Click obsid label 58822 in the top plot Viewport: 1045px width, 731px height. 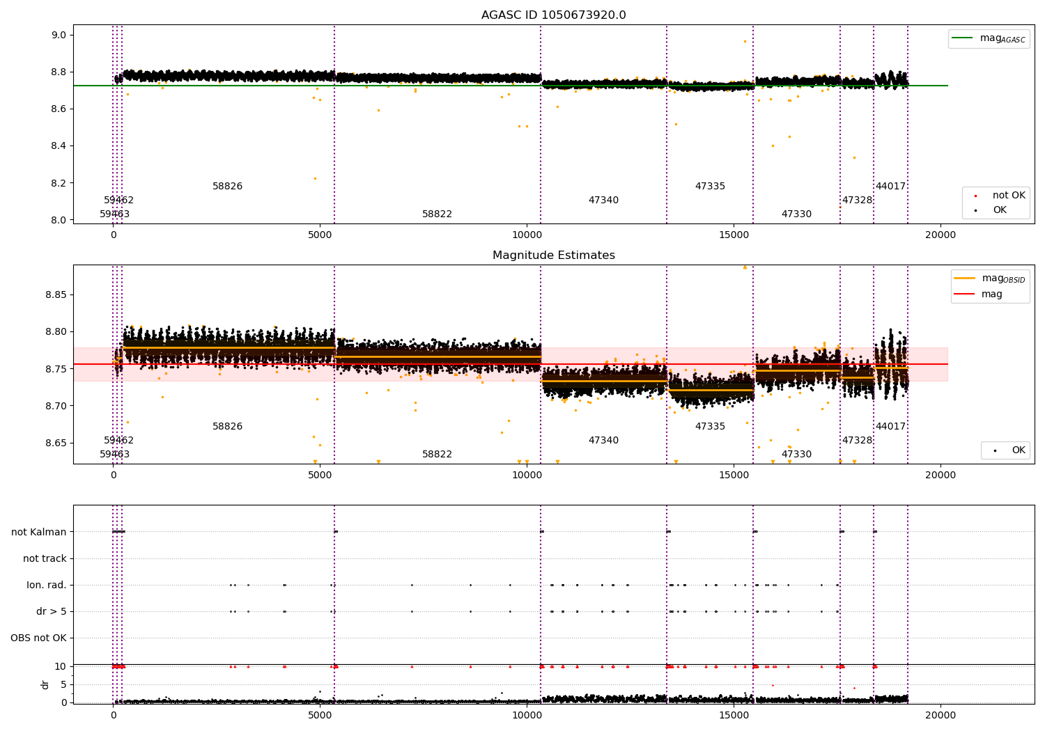point(437,214)
